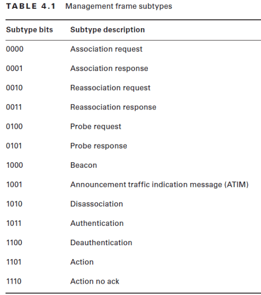Select the 'Subtype bits' column header
This screenshot has width=261, height=295.
tap(30, 30)
